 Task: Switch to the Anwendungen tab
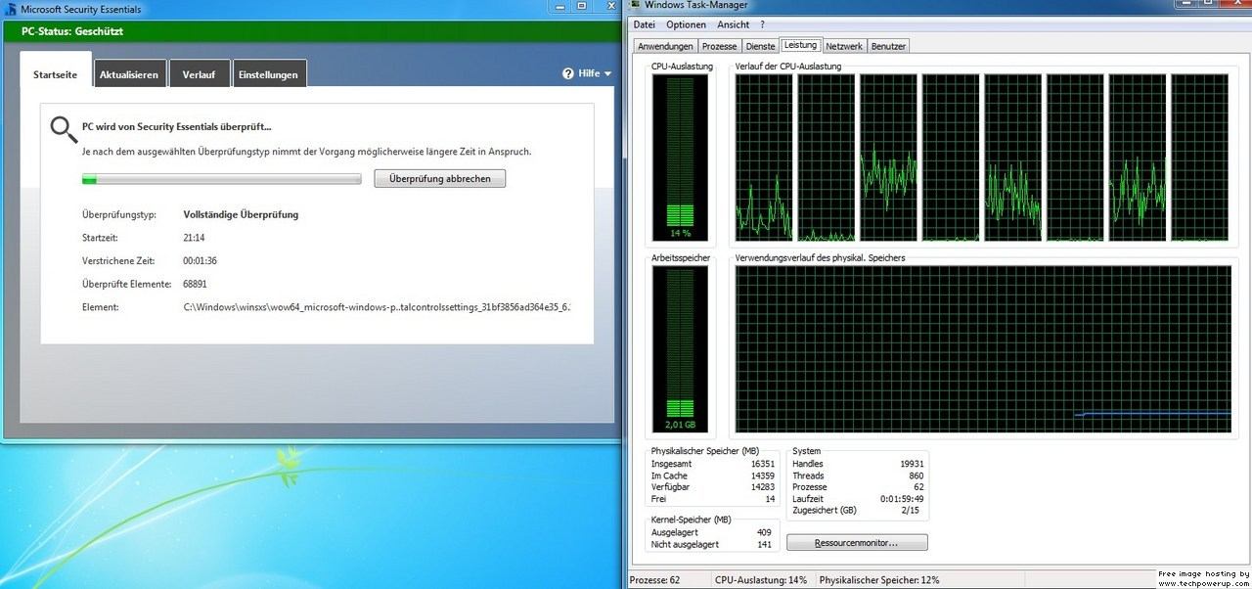coord(665,46)
